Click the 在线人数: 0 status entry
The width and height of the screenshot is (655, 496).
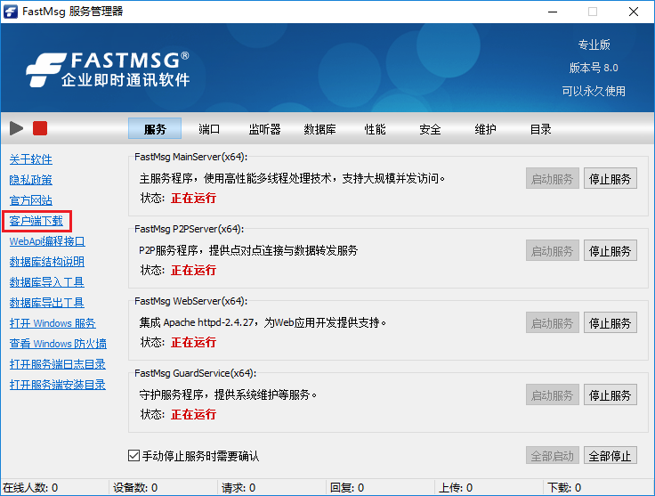pyautogui.click(x=30, y=488)
